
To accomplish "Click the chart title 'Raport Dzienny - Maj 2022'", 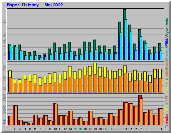I will [x=35, y=5].
